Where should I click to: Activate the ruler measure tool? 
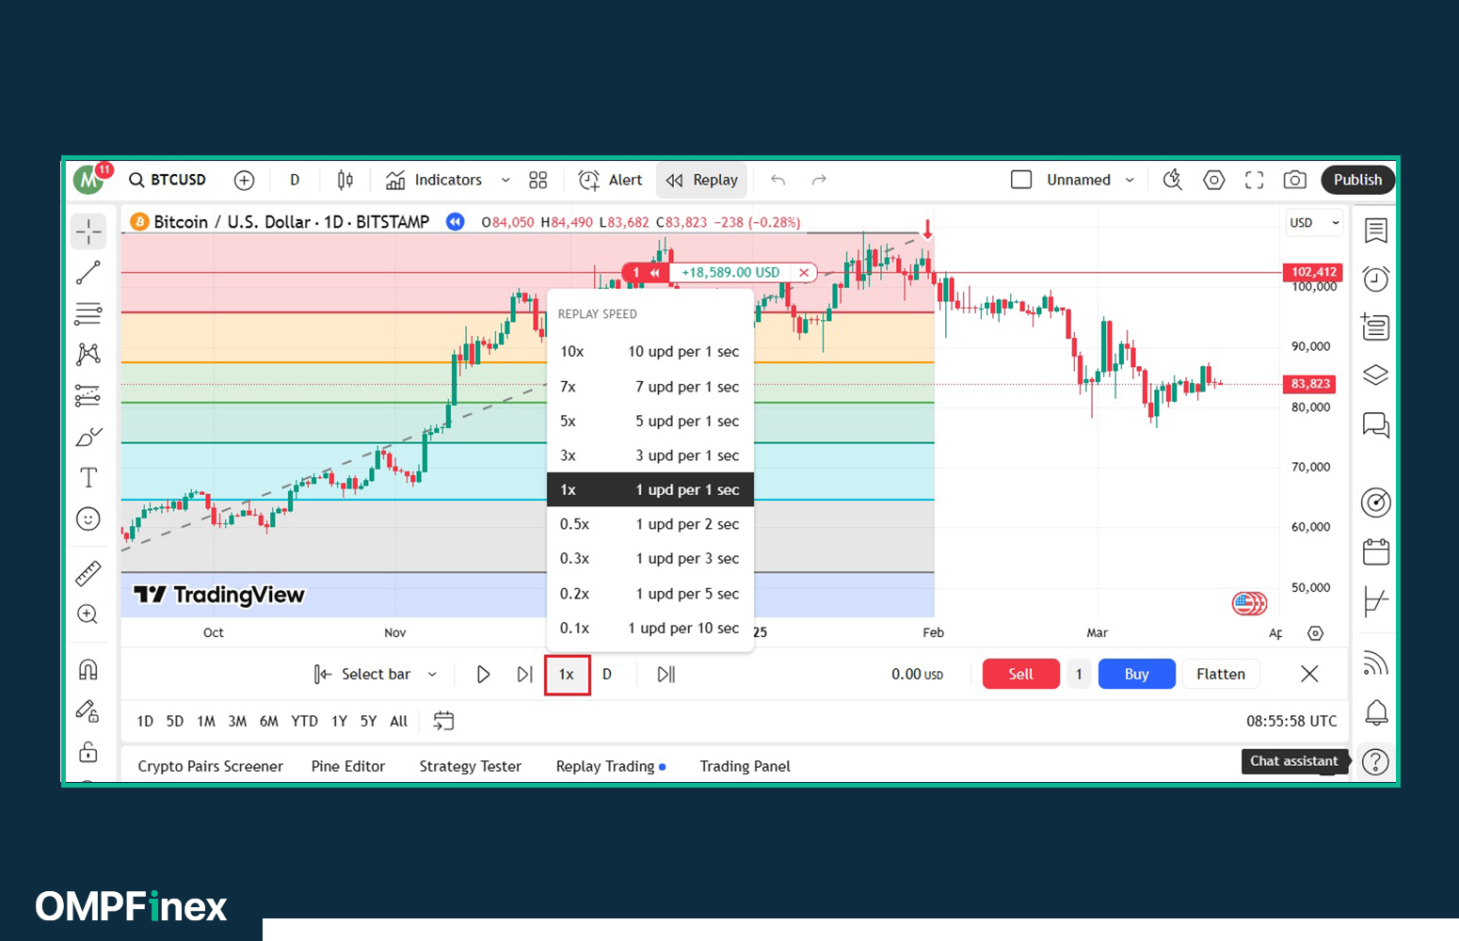[88, 573]
